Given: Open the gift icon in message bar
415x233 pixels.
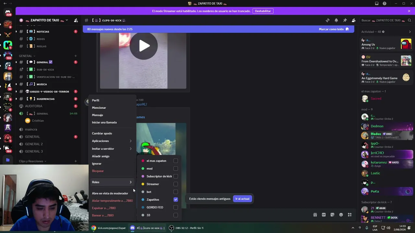Looking at the screenshot, I should tap(315, 215).
